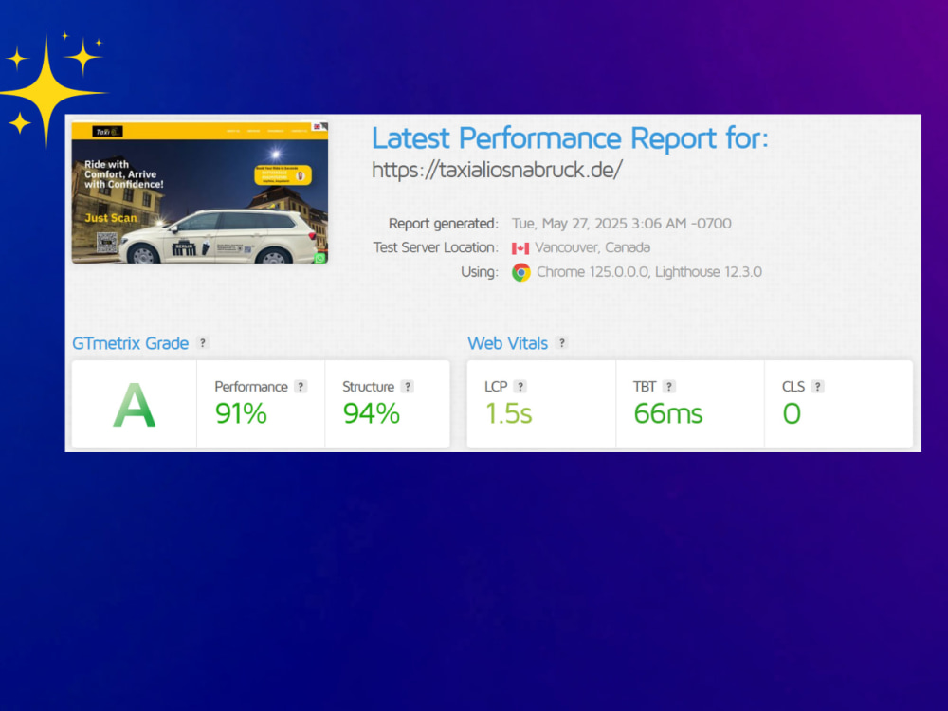Click the Performance label
This screenshot has height=711, width=948.
(x=251, y=387)
